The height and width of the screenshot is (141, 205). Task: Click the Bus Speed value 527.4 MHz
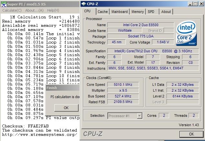pyautogui.click(x=123, y=96)
